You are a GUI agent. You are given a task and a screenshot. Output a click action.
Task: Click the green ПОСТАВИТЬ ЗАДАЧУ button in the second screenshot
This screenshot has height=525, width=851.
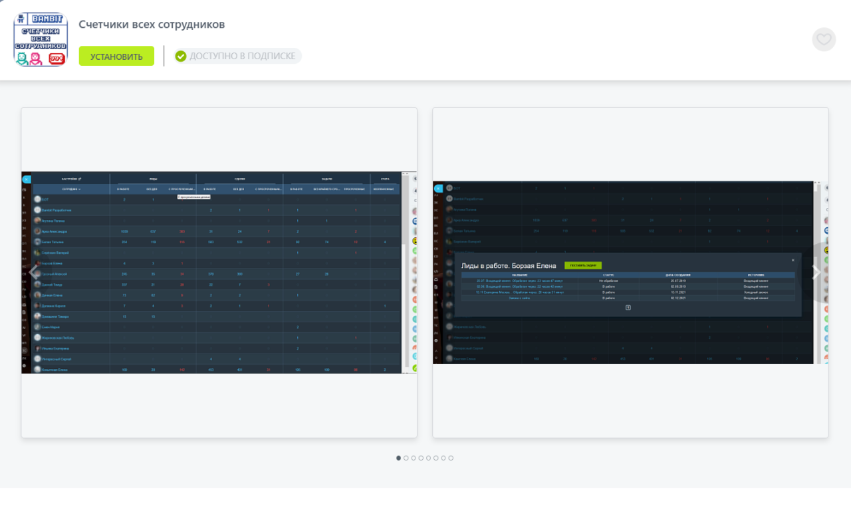(x=583, y=265)
